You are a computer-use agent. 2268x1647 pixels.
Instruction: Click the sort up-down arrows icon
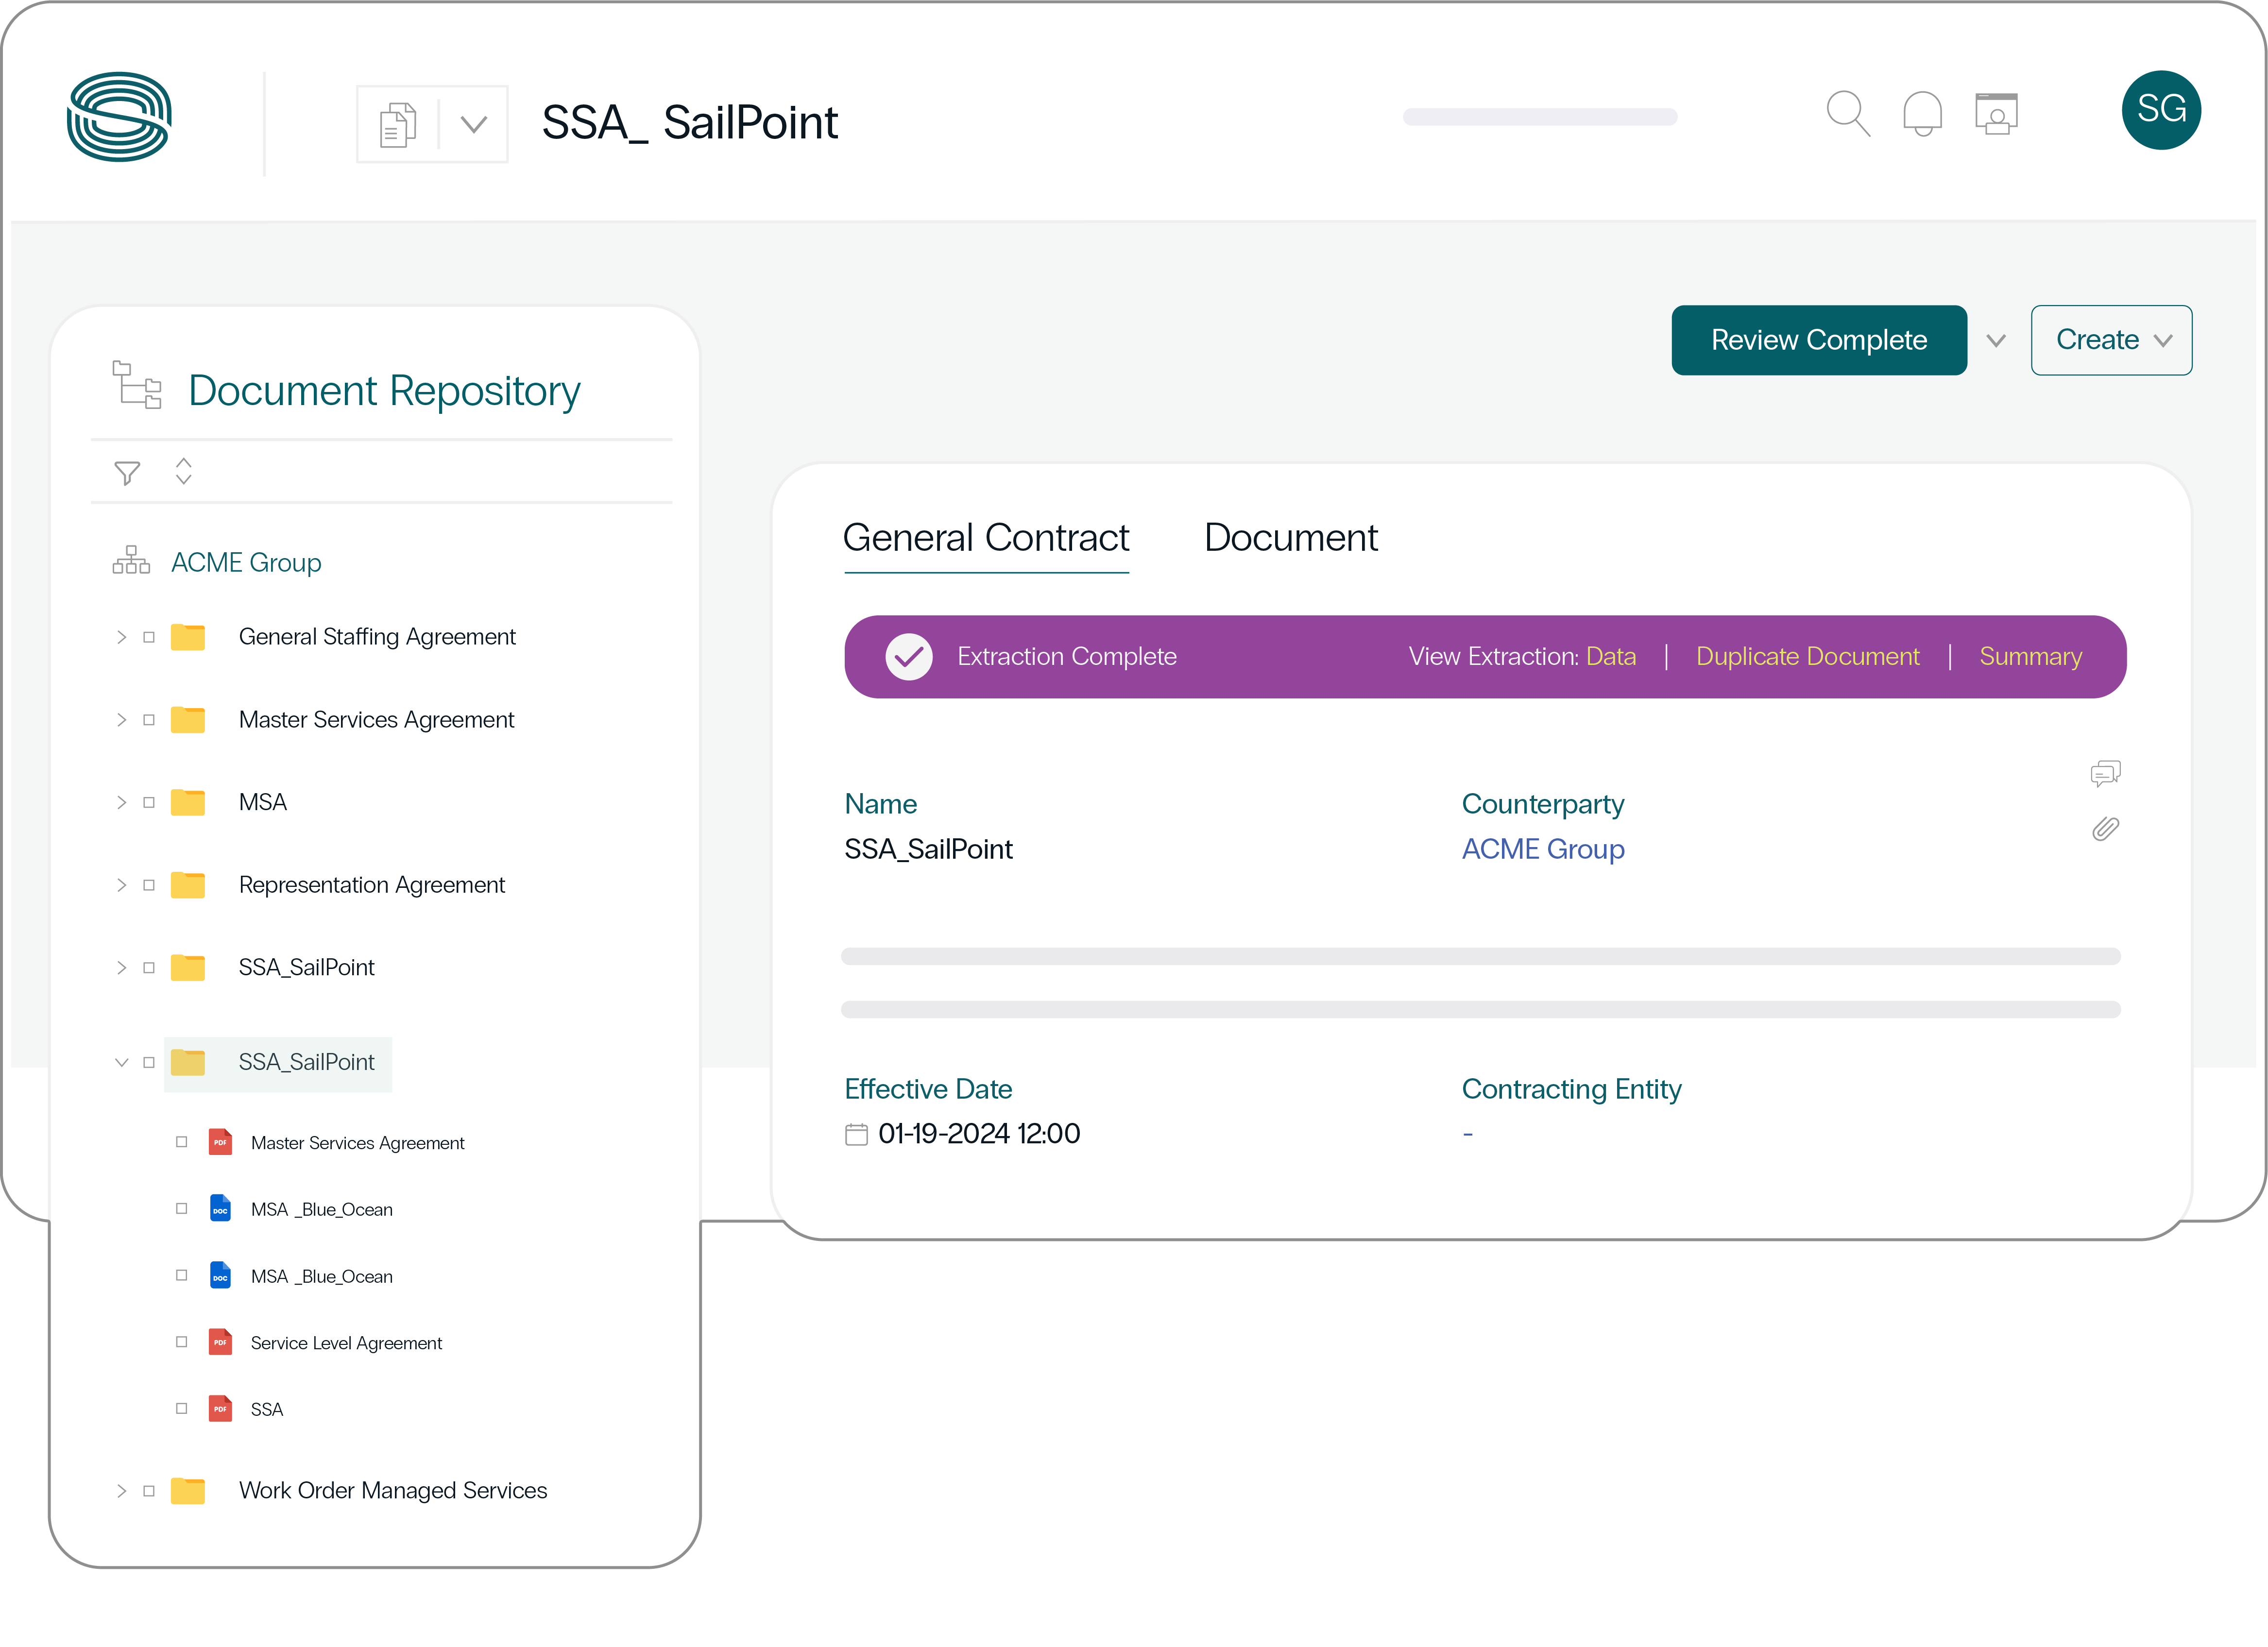(x=183, y=471)
